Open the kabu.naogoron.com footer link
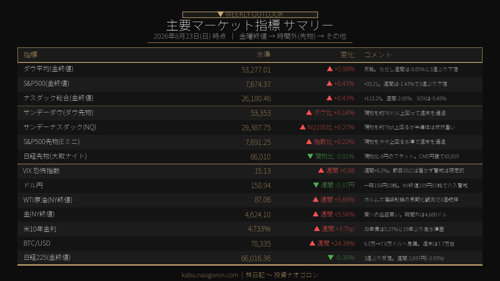The height and width of the screenshot is (281, 500). point(210,275)
